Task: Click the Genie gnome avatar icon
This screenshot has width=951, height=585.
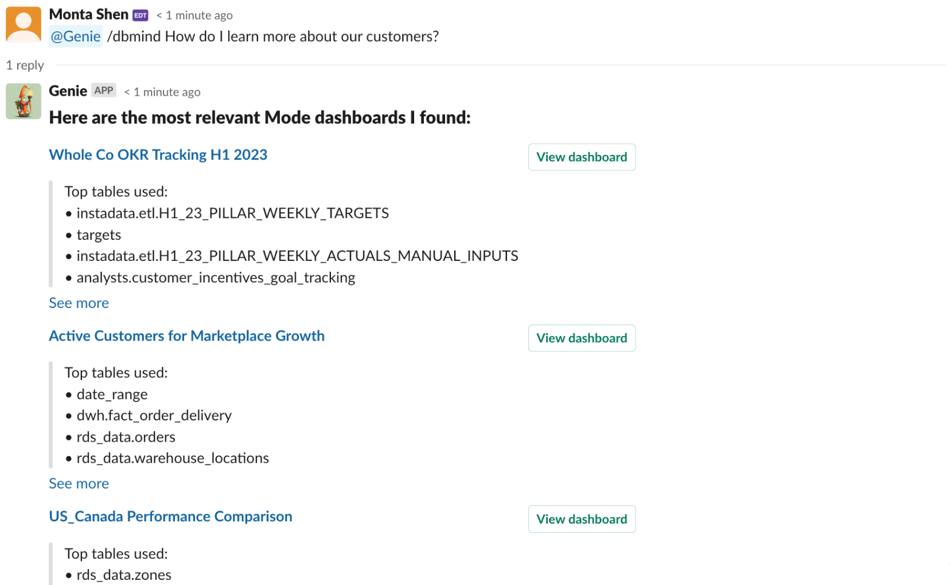Action: [24, 102]
